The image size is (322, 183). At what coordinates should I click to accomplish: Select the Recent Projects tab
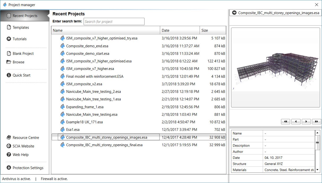tap(25, 16)
